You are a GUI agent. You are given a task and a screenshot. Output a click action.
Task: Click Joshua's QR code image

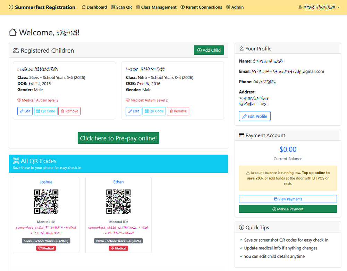pyautogui.click(x=46, y=202)
